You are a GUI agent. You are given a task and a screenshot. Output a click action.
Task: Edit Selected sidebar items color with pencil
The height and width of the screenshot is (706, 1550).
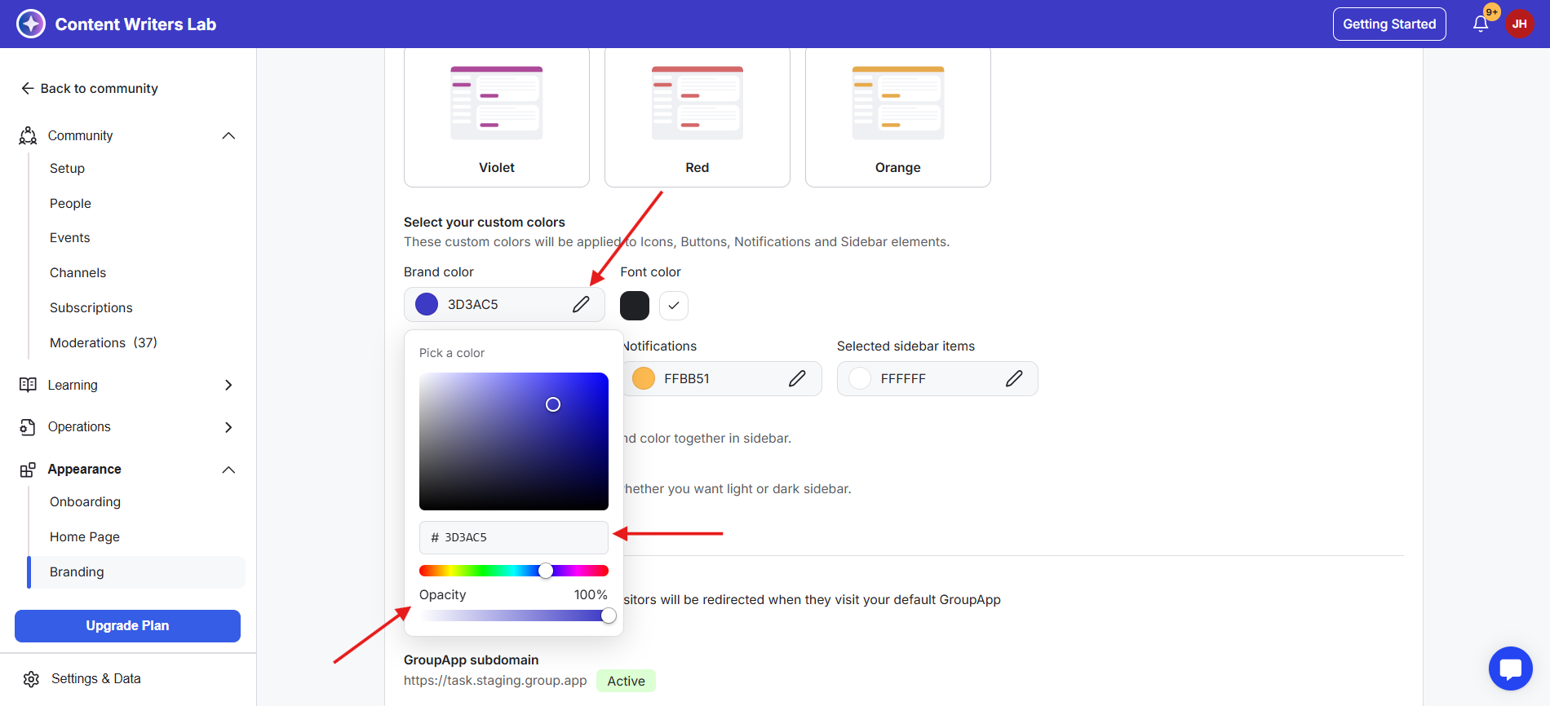click(x=1014, y=378)
